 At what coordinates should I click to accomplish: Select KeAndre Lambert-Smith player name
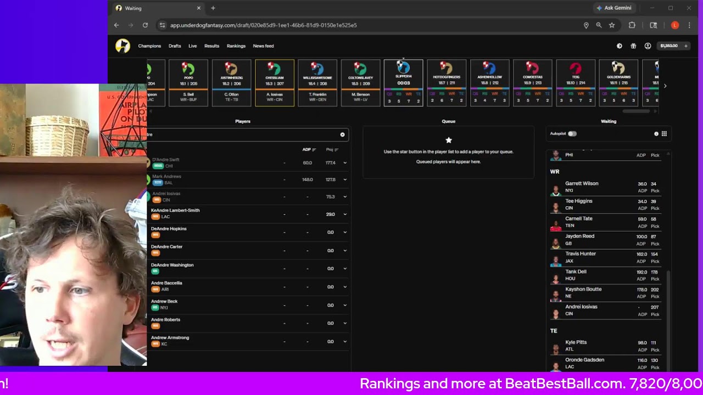[x=175, y=211]
